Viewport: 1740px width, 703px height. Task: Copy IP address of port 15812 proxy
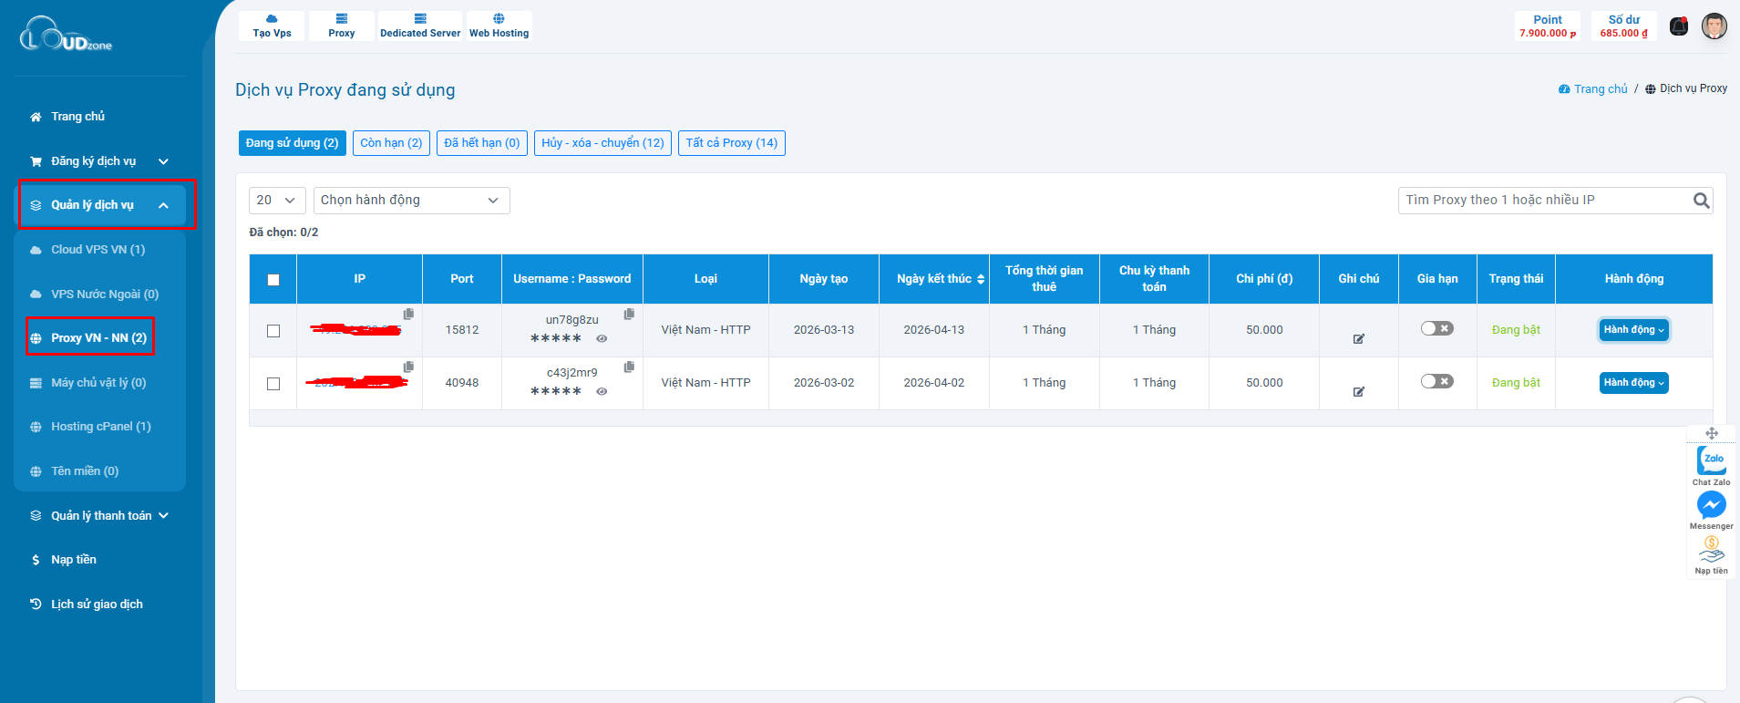[408, 314]
